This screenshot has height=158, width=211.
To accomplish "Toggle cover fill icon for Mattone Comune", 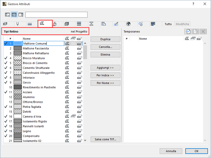I will pos(73,44).
